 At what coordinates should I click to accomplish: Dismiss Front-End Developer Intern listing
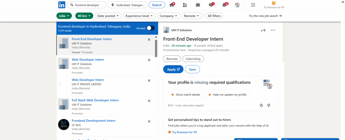(149, 40)
